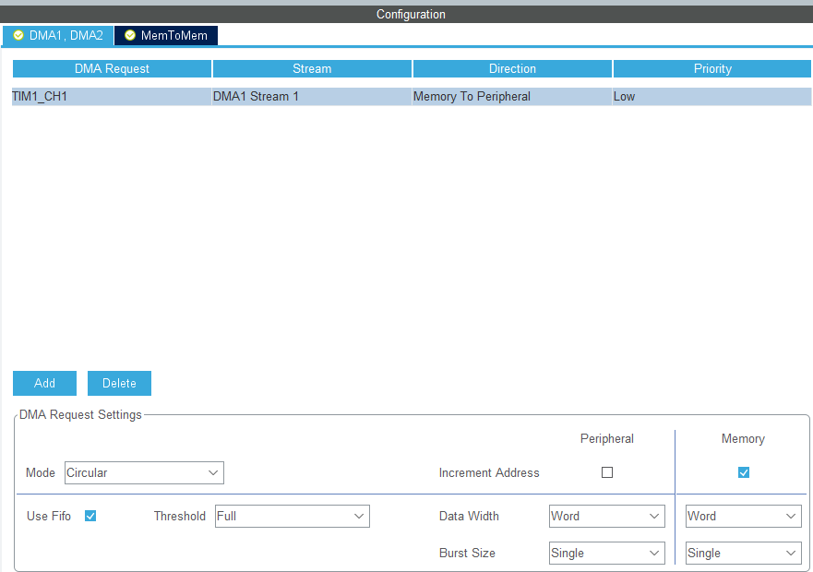Click the Direction column header
The height and width of the screenshot is (572, 813).
click(512, 68)
